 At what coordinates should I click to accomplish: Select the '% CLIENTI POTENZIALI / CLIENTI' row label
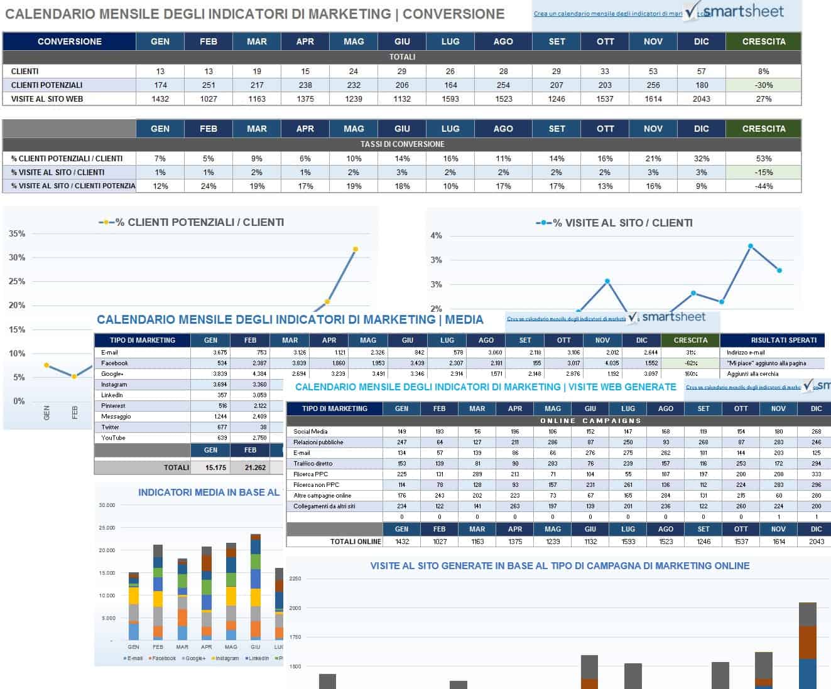(x=69, y=158)
